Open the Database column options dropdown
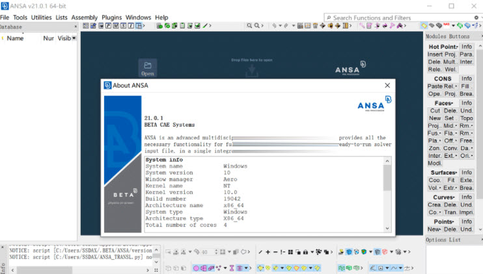 pyautogui.click(x=74, y=38)
